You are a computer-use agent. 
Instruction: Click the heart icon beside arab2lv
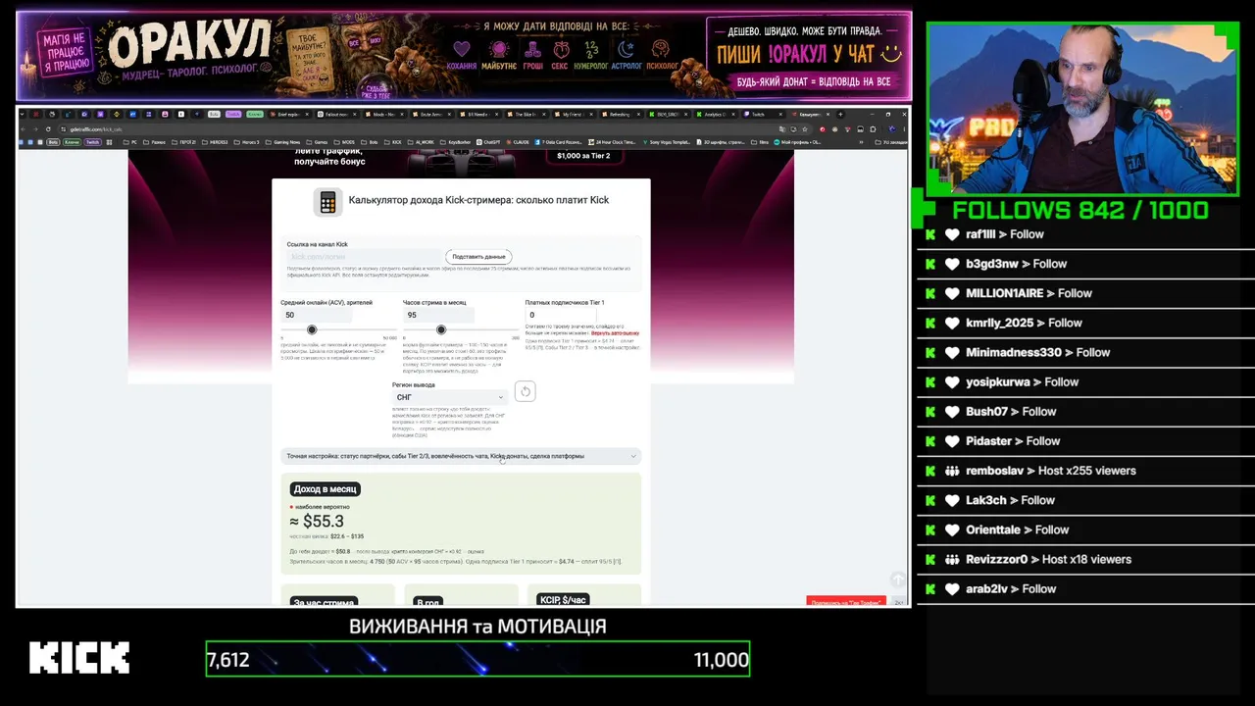pos(951,588)
